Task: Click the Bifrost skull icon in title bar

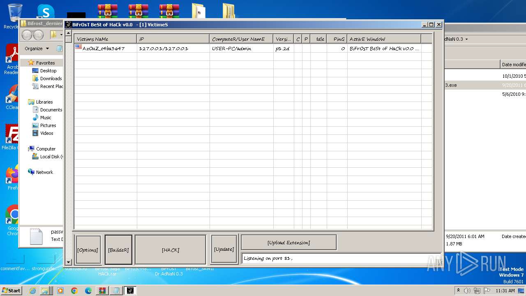Action: point(69,25)
